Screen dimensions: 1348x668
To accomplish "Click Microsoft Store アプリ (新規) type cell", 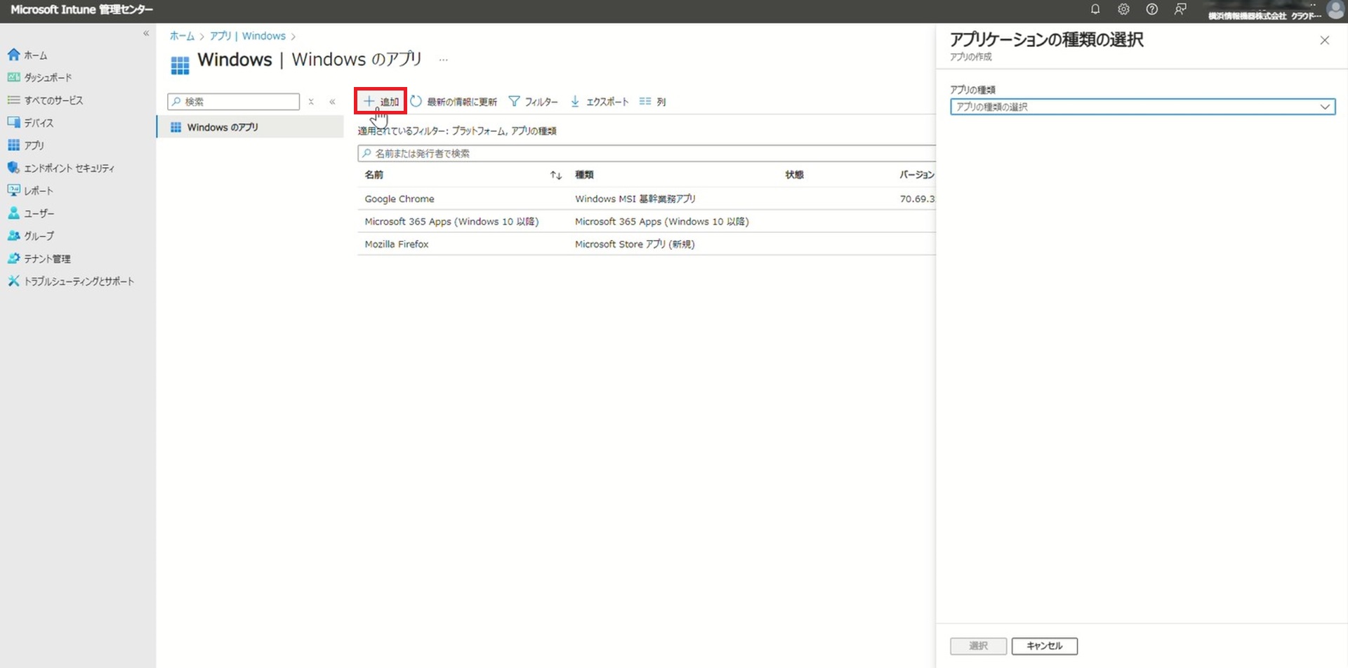I will click(635, 244).
